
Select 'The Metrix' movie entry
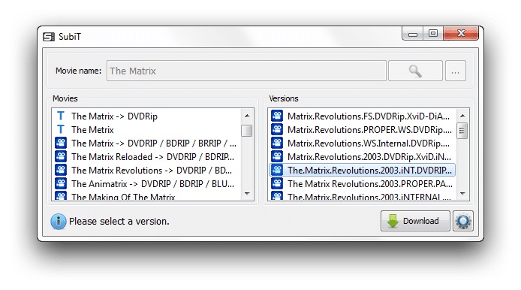147,130
